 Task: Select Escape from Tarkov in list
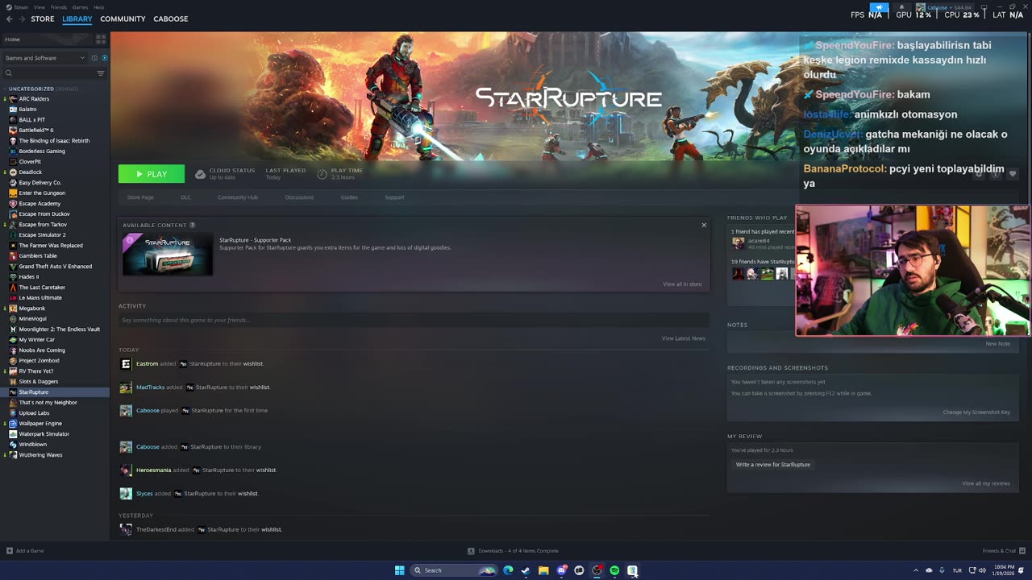click(x=43, y=225)
